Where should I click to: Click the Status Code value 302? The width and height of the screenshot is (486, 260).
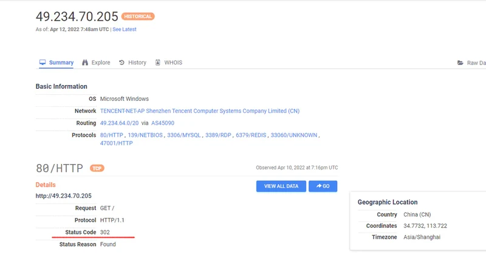point(104,232)
